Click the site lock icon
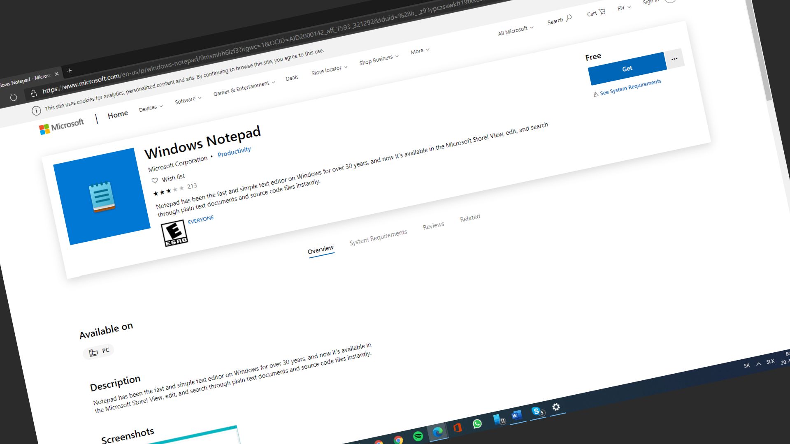The width and height of the screenshot is (790, 444). pos(34,93)
